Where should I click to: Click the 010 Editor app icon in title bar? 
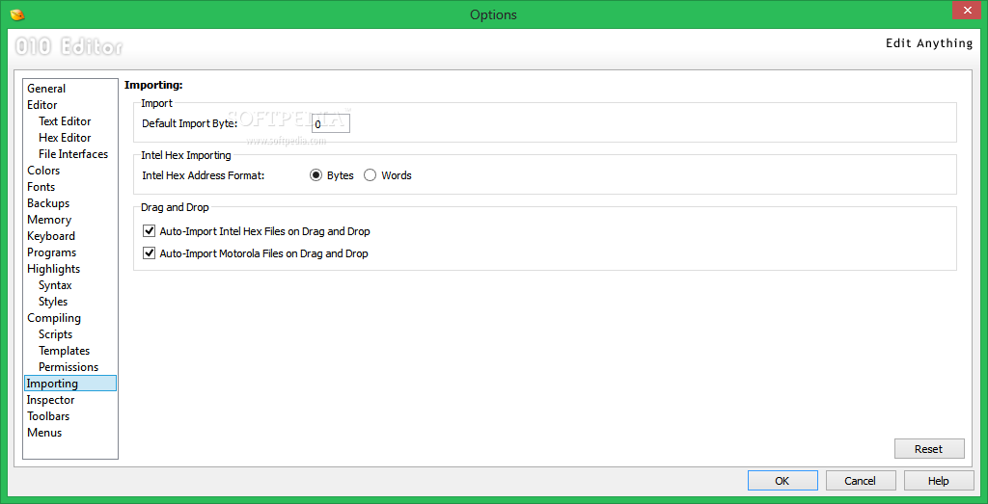coord(17,13)
